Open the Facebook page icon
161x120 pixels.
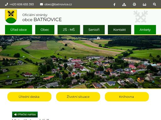114,4
